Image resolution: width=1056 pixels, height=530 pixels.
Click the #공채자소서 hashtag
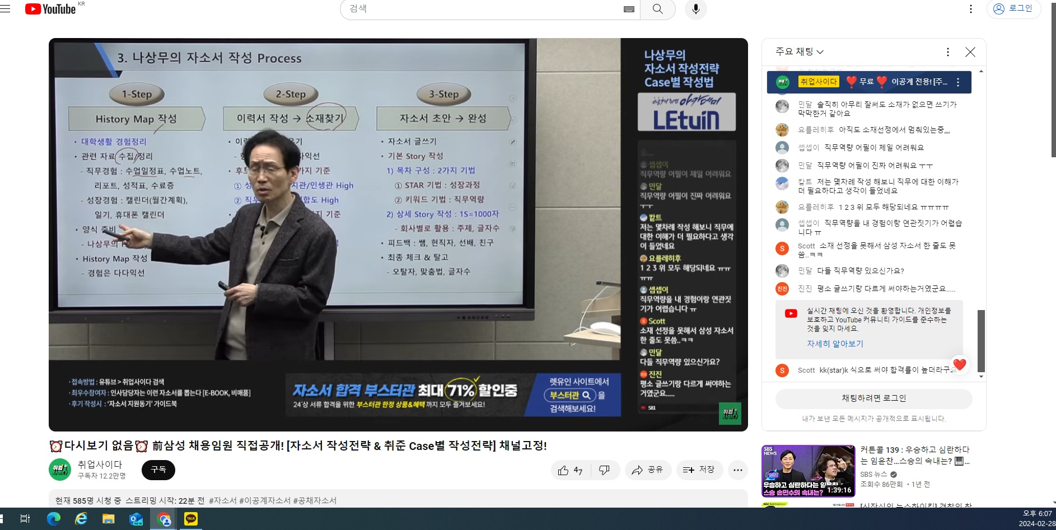pos(315,500)
